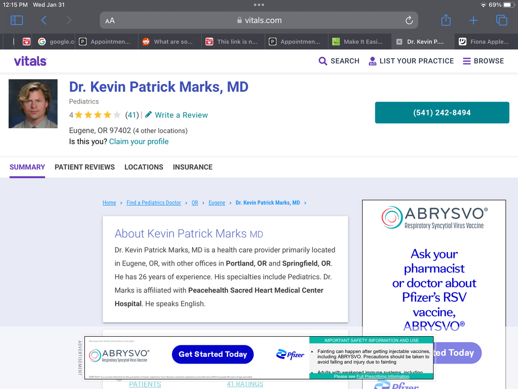
Task: Select the SUMMARY tab
Action: [27, 167]
